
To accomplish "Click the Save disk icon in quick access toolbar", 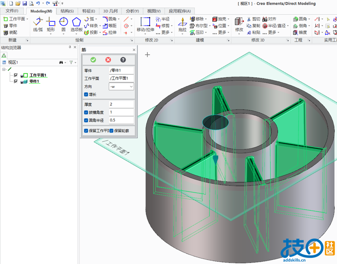I will [25, 3].
